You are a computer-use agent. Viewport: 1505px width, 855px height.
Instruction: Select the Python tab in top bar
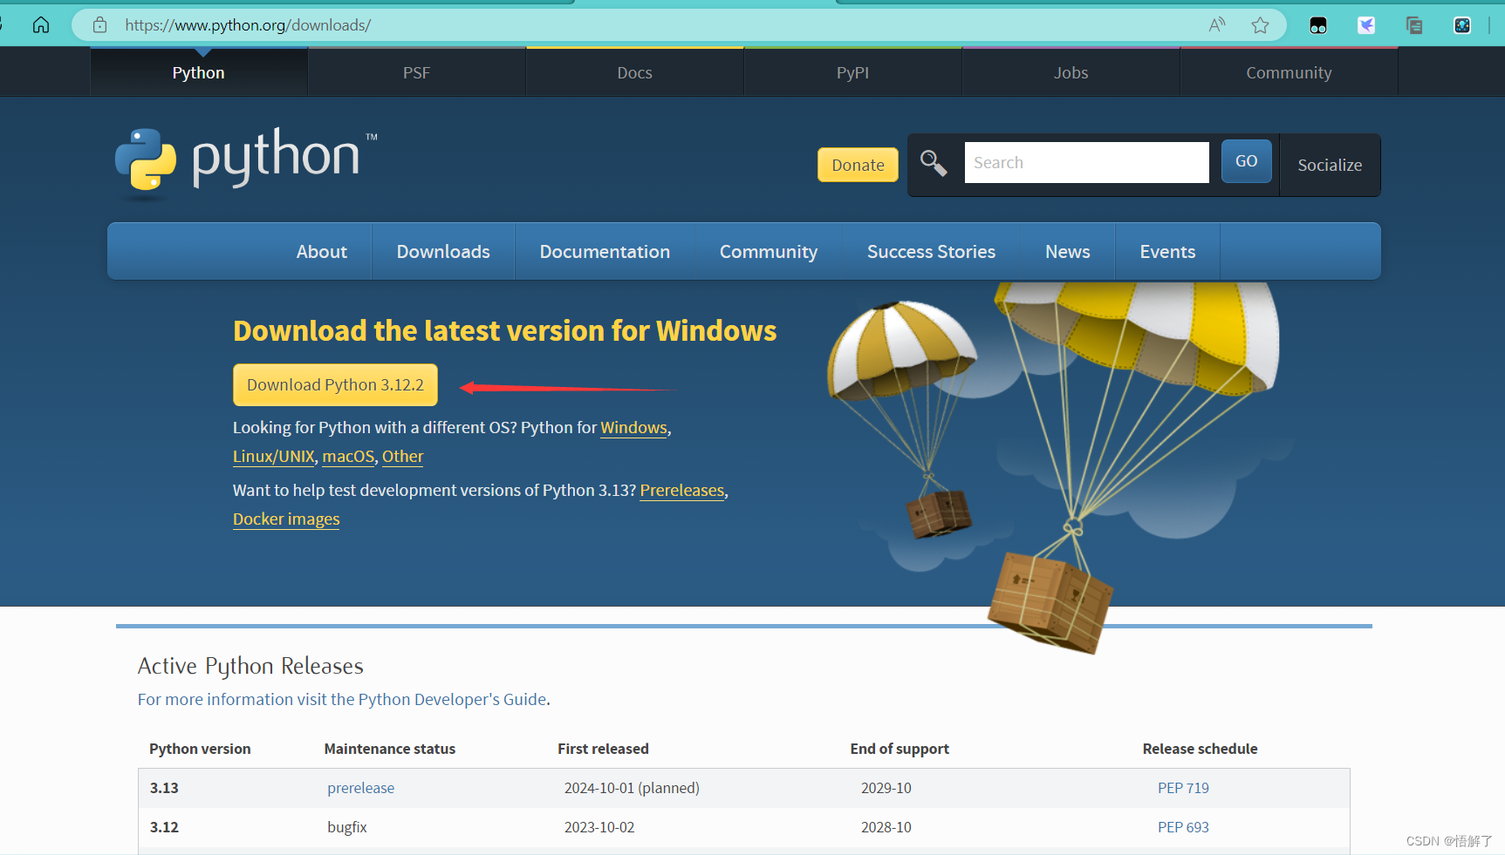coord(199,72)
